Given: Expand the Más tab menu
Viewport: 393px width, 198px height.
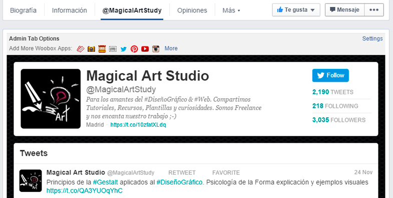Looking at the screenshot, I should tap(231, 10).
